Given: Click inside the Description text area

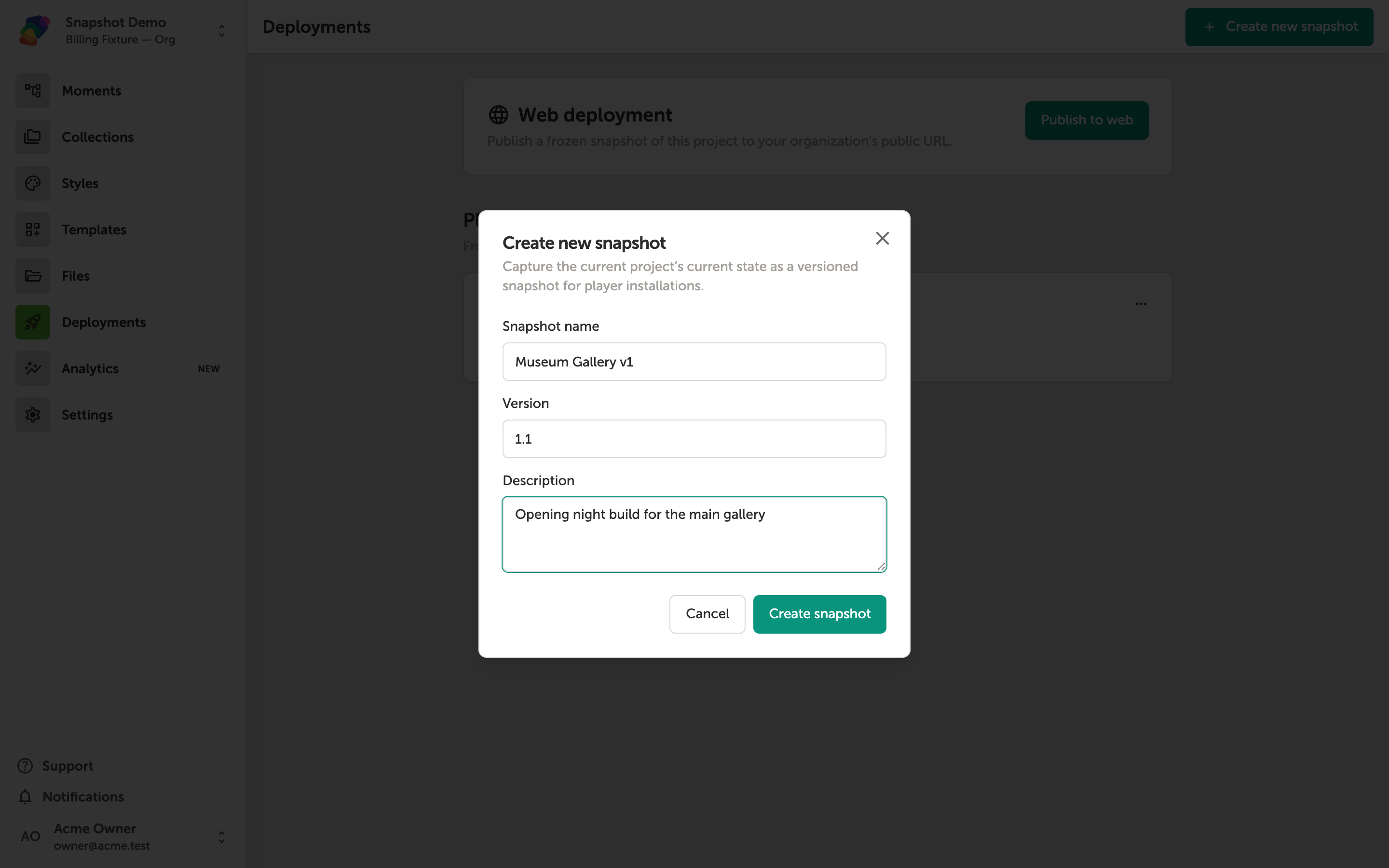Looking at the screenshot, I should (x=694, y=534).
